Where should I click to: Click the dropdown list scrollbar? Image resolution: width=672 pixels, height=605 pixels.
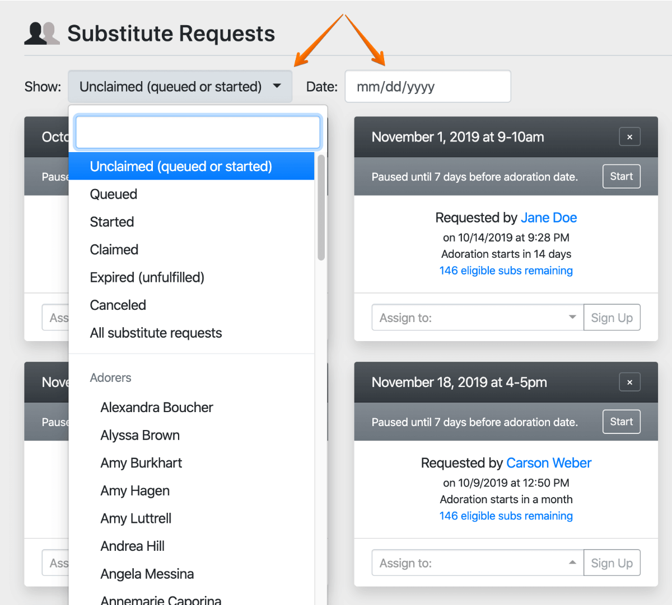click(321, 208)
